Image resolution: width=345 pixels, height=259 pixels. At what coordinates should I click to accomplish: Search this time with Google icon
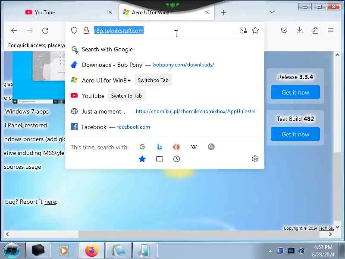click(x=142, y=147)
